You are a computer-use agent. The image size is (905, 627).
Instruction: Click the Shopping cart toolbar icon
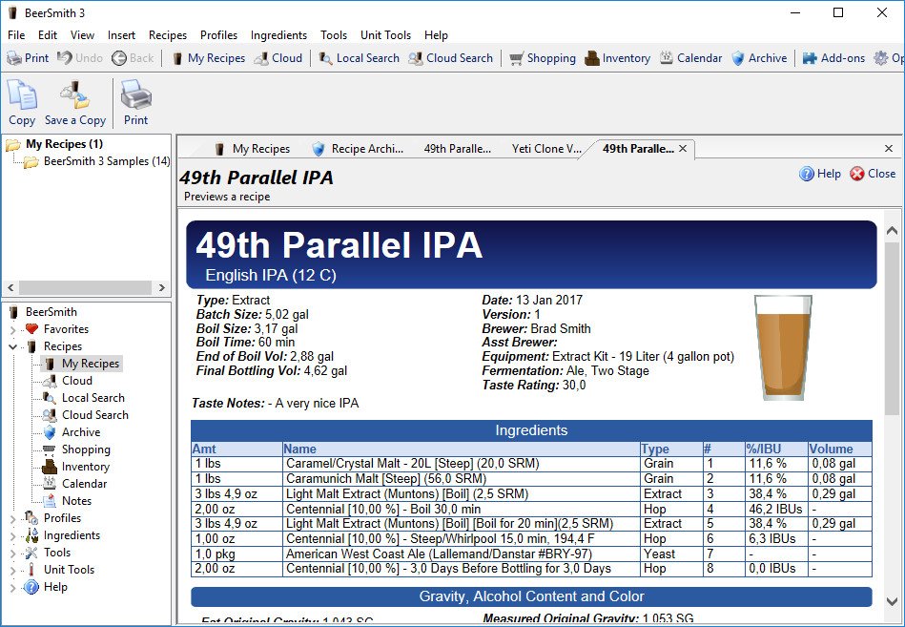click(517, 58)
